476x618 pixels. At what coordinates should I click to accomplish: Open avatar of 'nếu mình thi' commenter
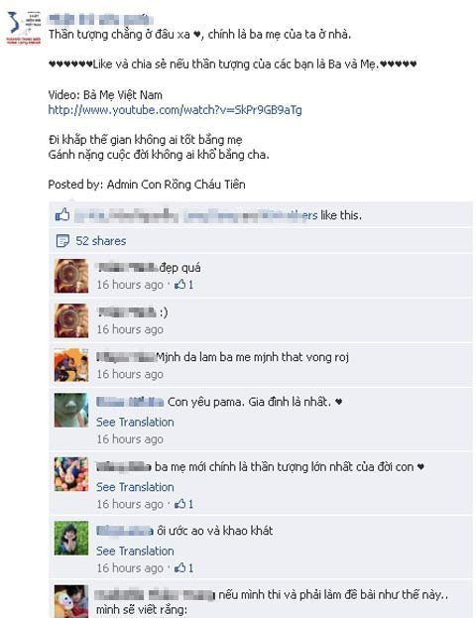coord(71,601)
